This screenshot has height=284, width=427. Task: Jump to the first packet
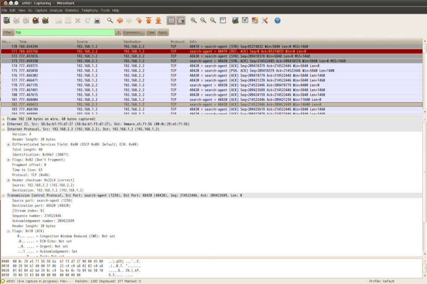tap(149, 21)
